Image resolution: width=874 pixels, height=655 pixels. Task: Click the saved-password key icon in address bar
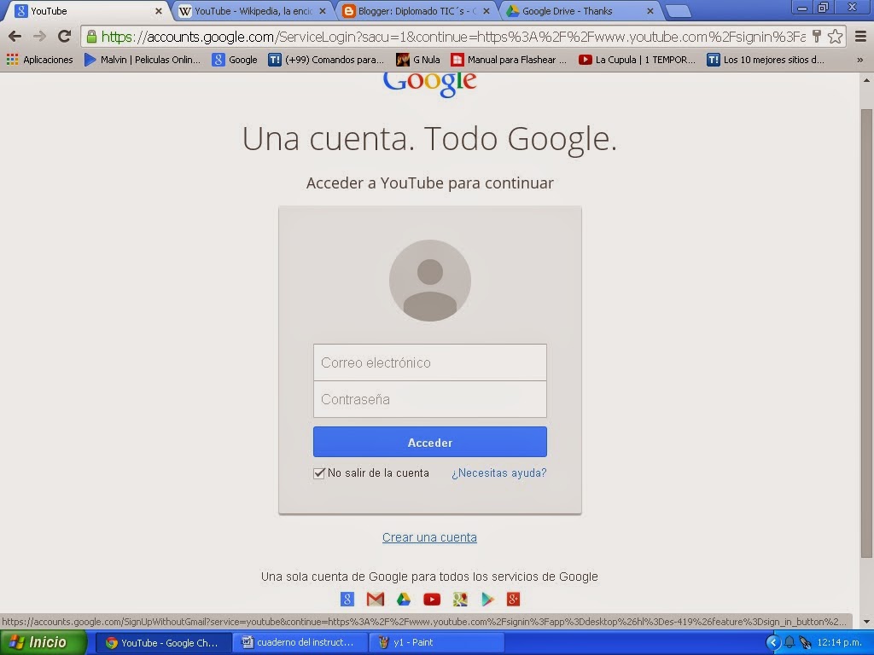[x=817, y=37]
